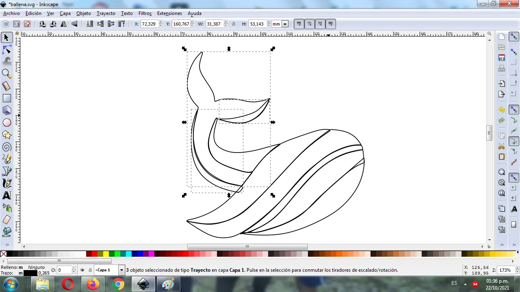The image size is (520, 292).
Task: Expand toolbox overflow chevron
Action: click(6, 245)
